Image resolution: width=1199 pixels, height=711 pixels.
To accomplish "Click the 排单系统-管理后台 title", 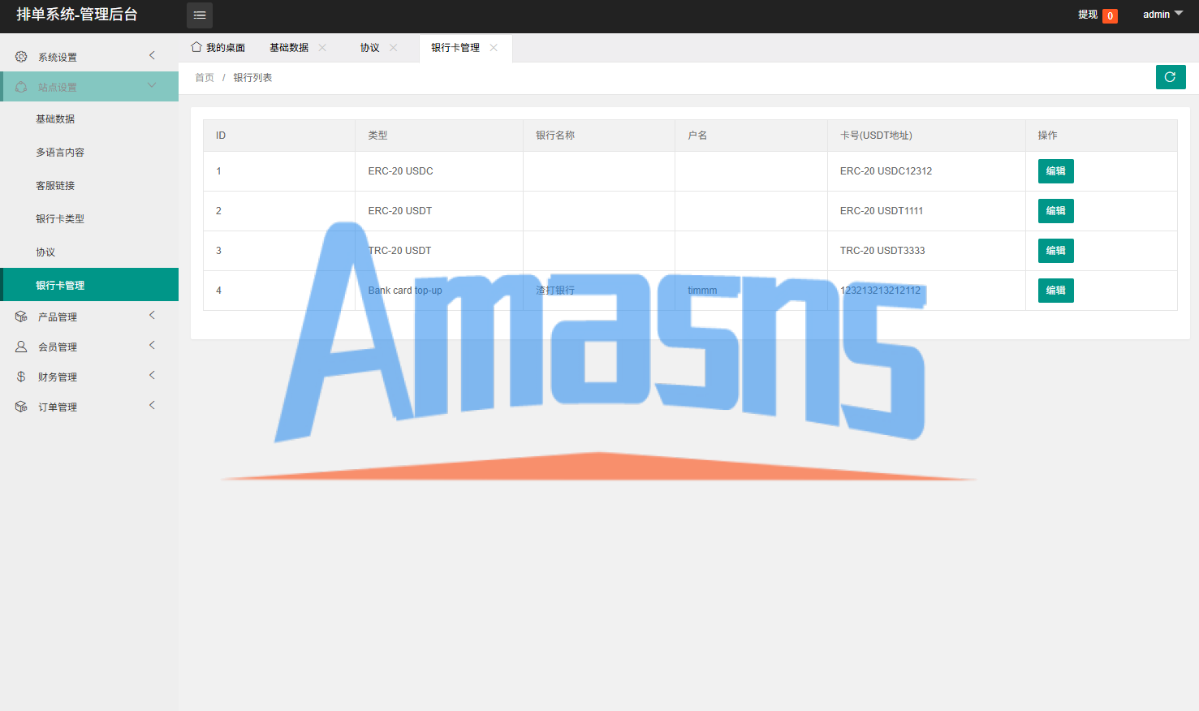I will point(77,15).
